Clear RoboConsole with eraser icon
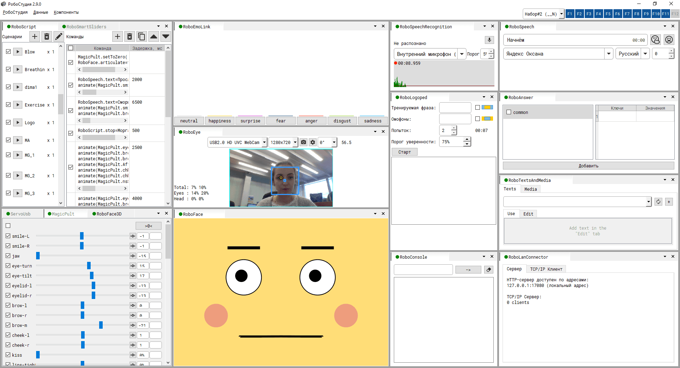The width and height of the screenshot is (680, 368). pyautogui.click(x=489, y=270)
